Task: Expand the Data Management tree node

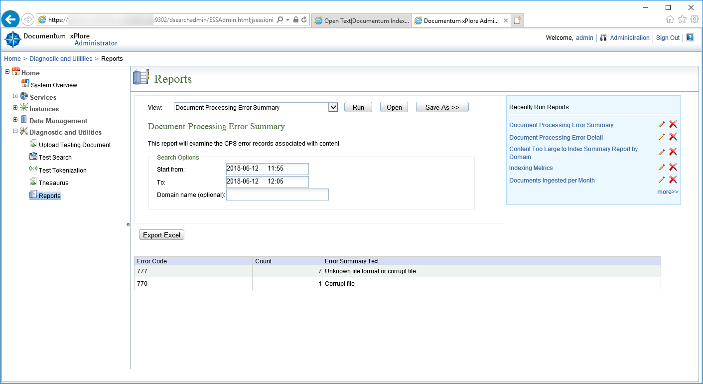Action: point(15,120)
